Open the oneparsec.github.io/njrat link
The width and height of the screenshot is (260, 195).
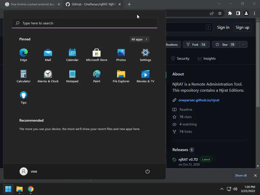coord(199,100)
